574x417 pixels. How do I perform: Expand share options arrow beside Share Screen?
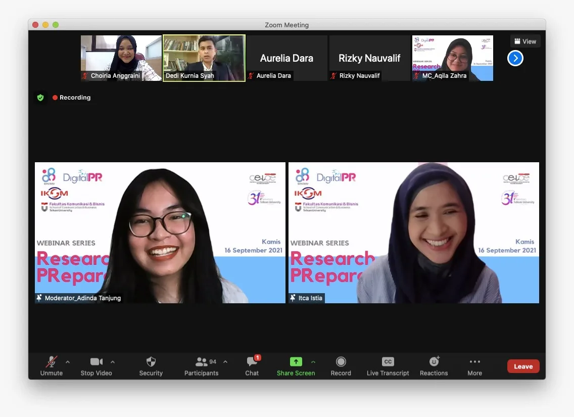pyautogui.click(x=313, y=362)
